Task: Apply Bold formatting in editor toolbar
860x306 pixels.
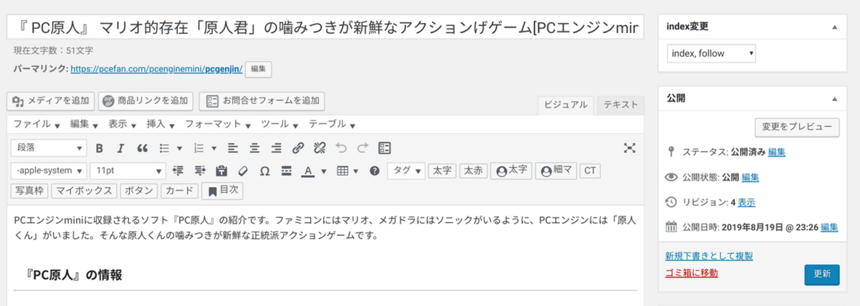Action: [x=100, y=148]
